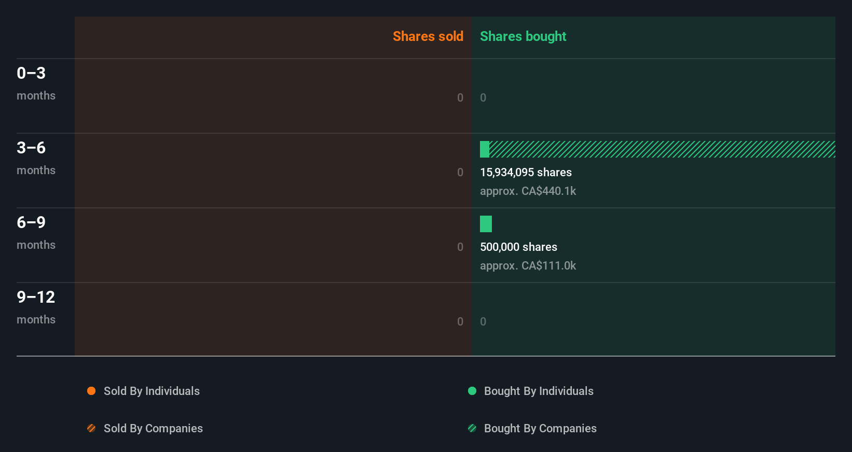Select the solid green bar in 3–6 months
852x452 pixels.
point(485,149)
